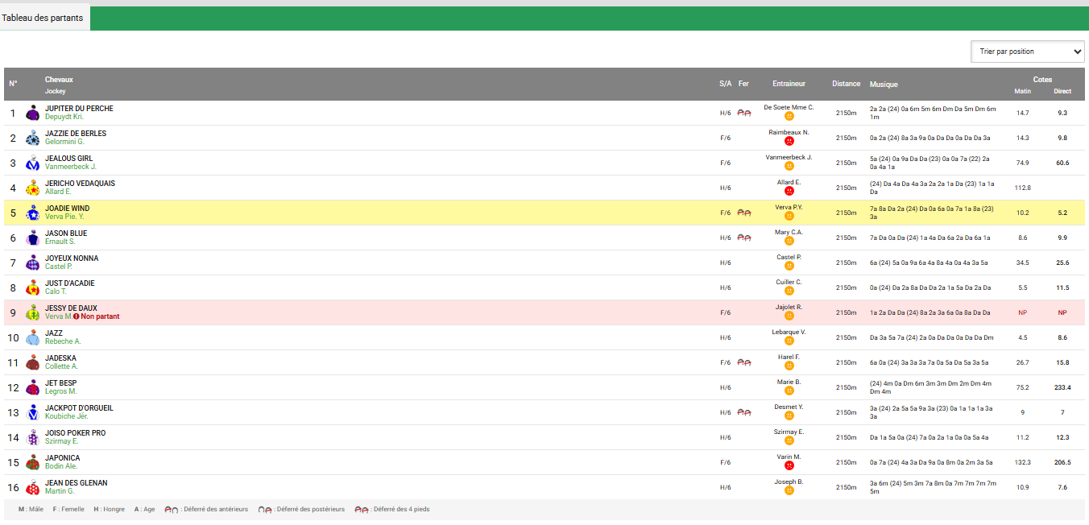Click the orange trainer face icon under Verva P.Y.
The height and width of the screenshot is (525, 1089).
click(x=789, y=216)
